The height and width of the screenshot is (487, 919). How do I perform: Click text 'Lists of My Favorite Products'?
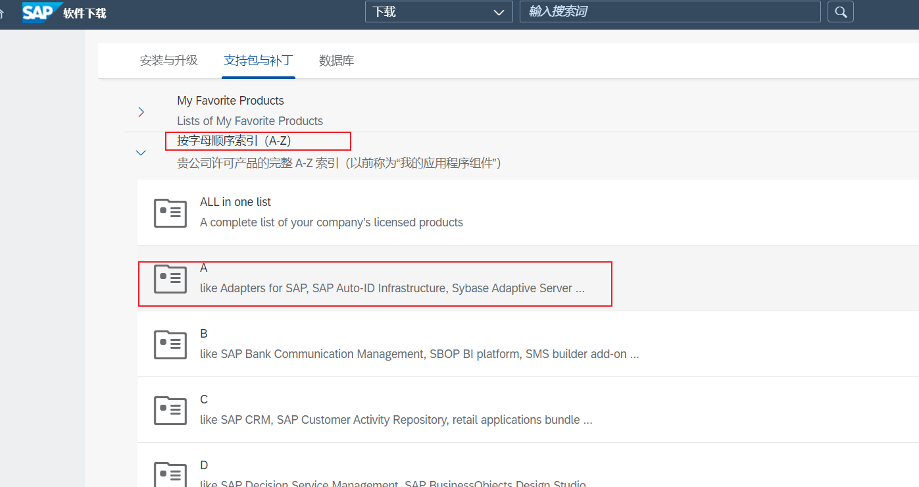pyautogui.click(x=250, y=121)
